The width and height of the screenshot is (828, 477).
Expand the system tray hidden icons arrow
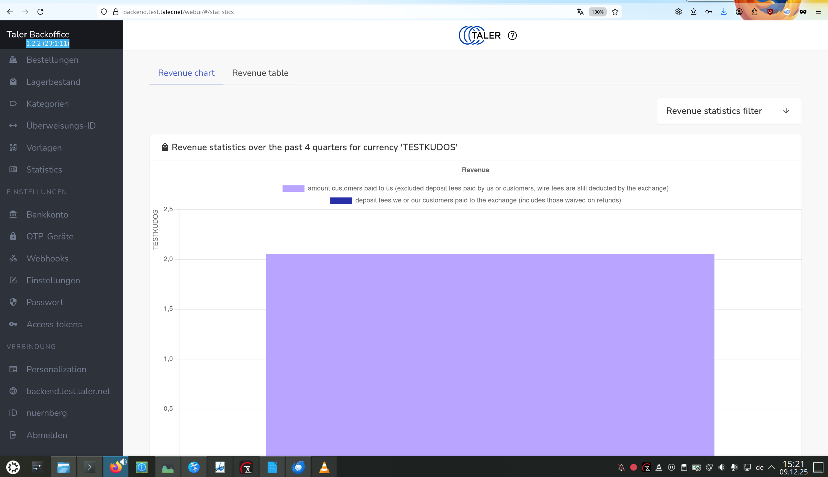[771, 467]
